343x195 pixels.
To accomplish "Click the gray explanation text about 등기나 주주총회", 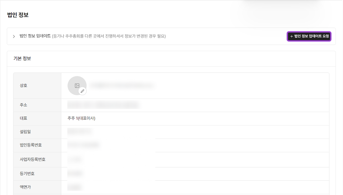I will (109, 36).
